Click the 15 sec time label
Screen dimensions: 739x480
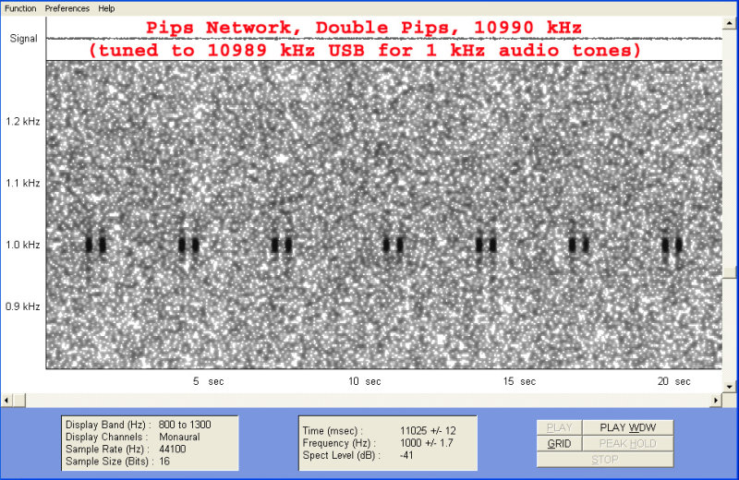coord(519,381)
